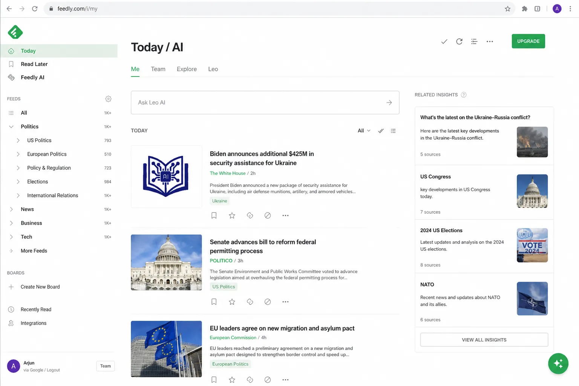Screen dimensions: 579x386
Task: Open The White House source link
Action: click(x=227, y=173)
